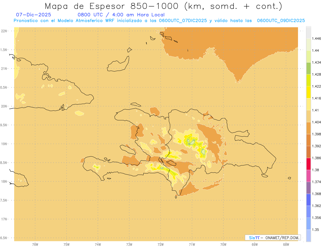Pick the pink legend swatch below 1.38
Viewport: 321px width, 248px height.
[308, 175]
